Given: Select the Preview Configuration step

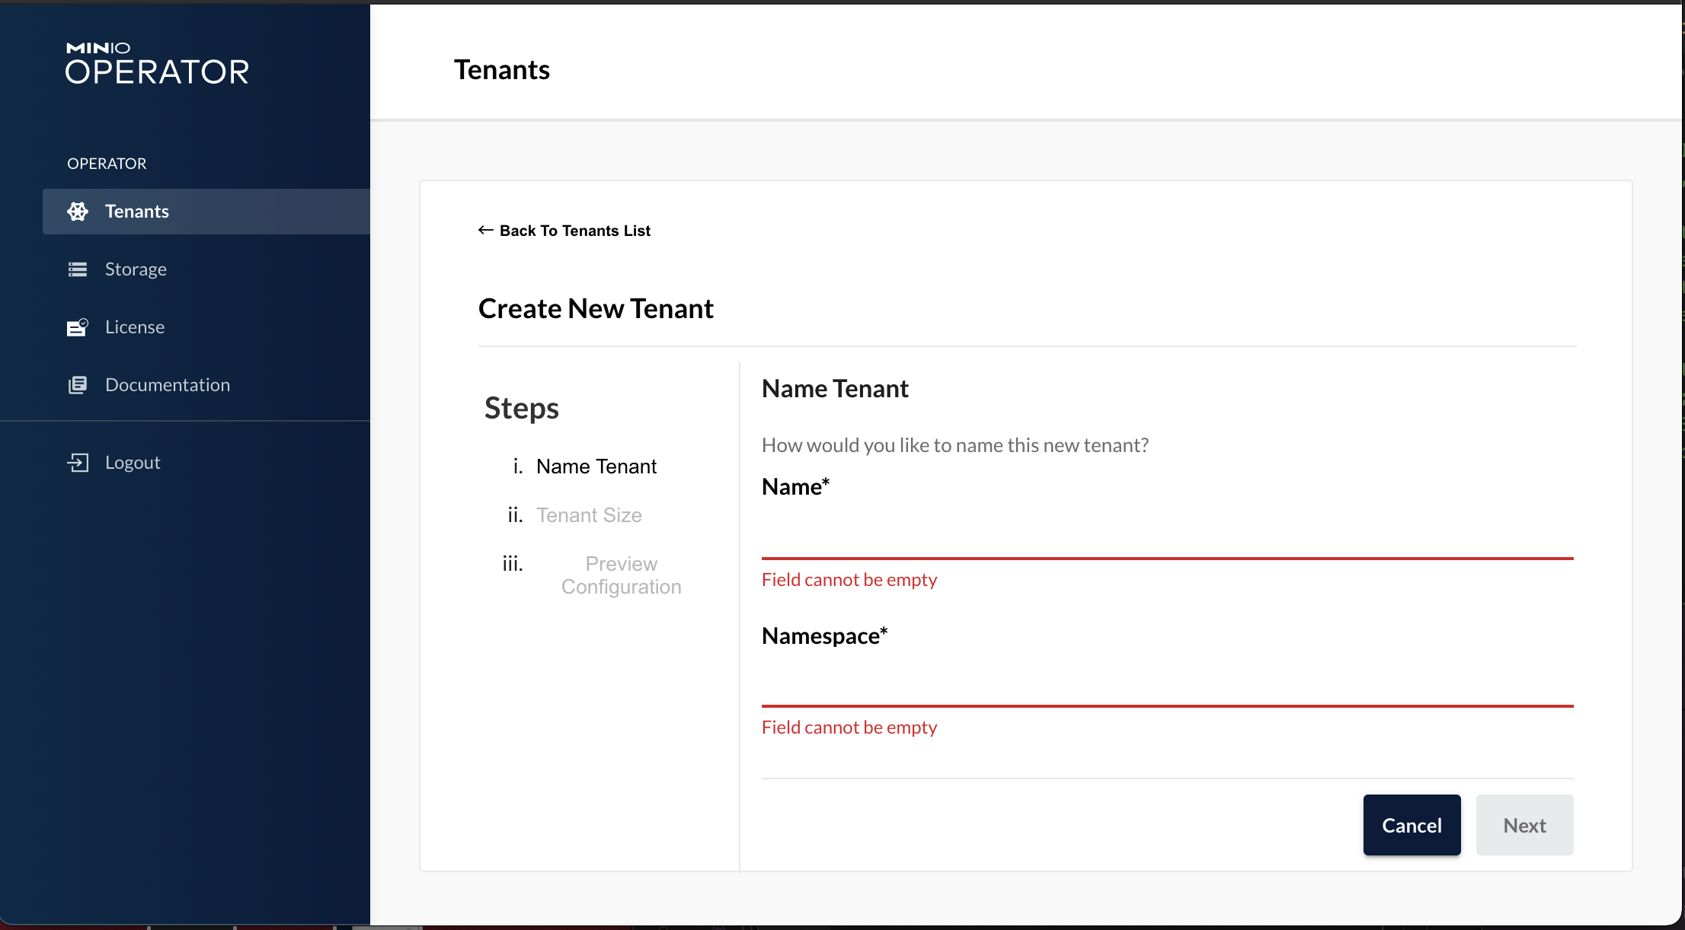Looking at the screenshot, I should (x=622, y=575).
